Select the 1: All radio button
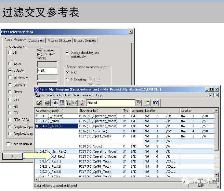 coord(67,73)
